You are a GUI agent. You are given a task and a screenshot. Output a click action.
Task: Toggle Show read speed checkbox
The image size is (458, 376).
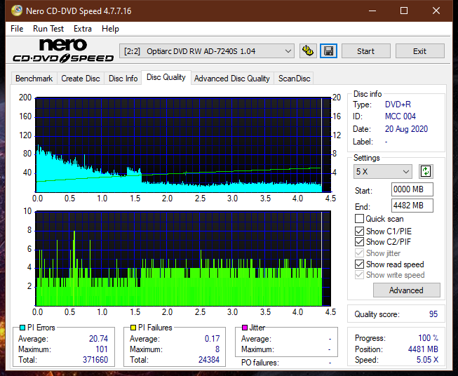tap(359, 264)
